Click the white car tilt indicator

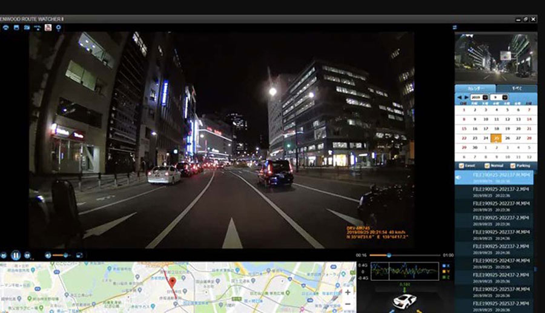405,300
